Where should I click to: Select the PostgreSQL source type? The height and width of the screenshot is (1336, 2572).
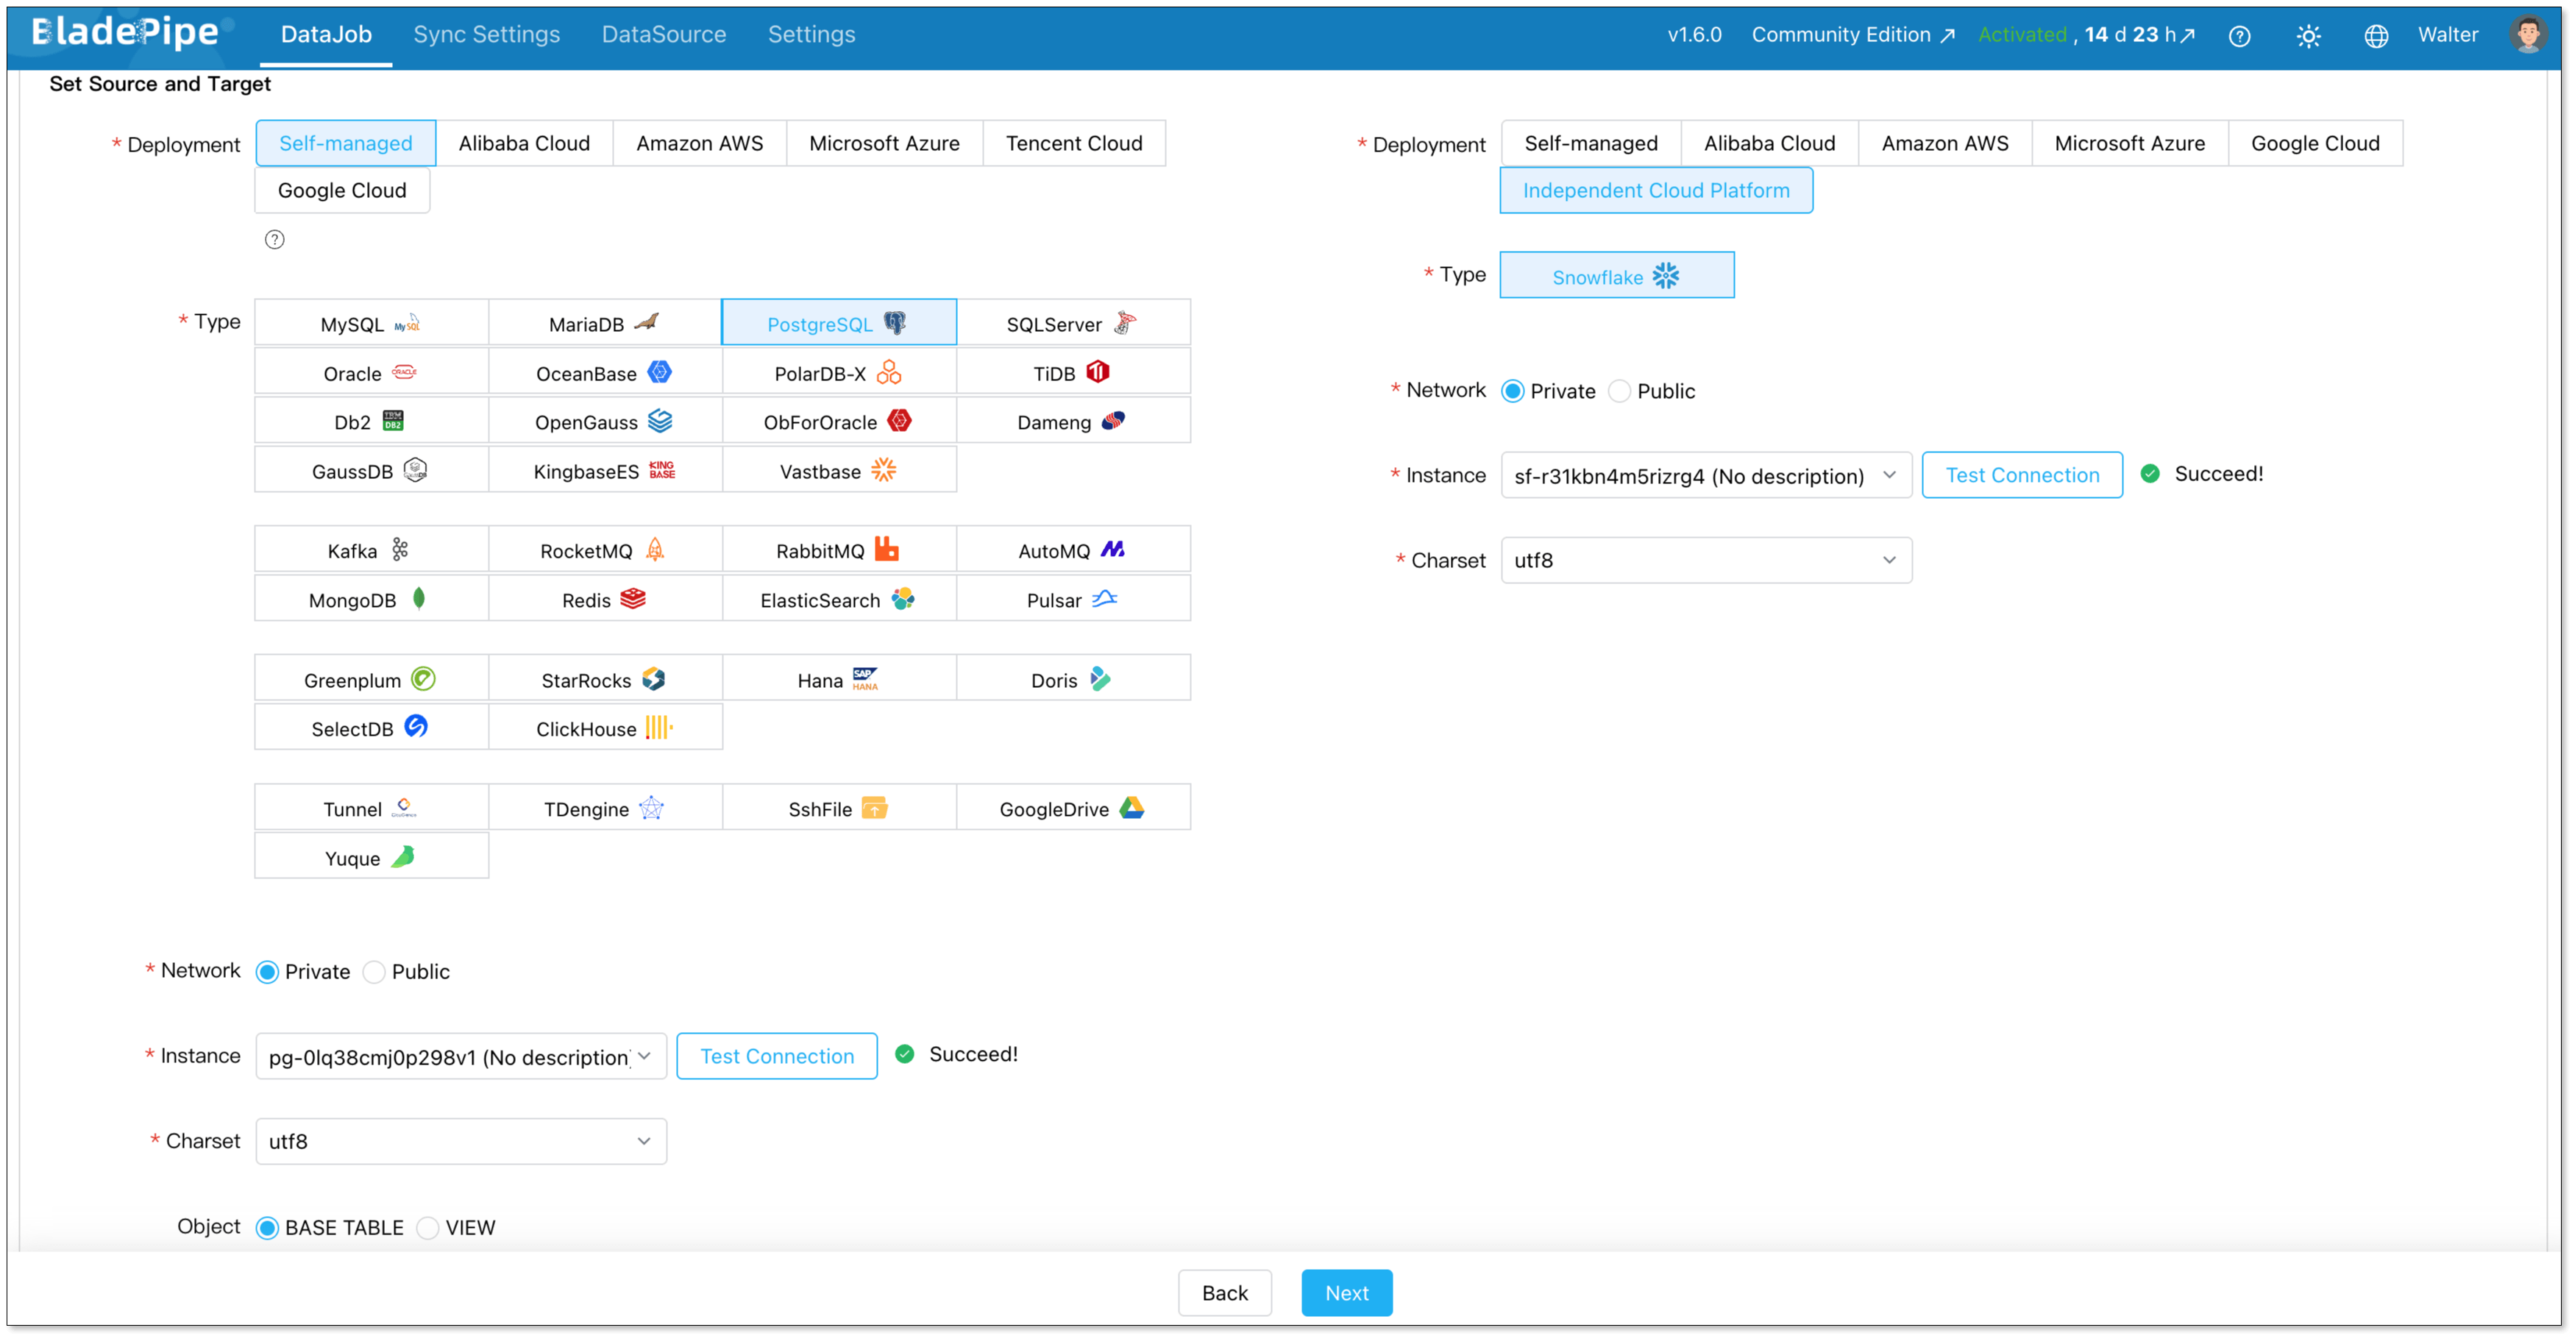pyautogui.click(x=839, y=324)
